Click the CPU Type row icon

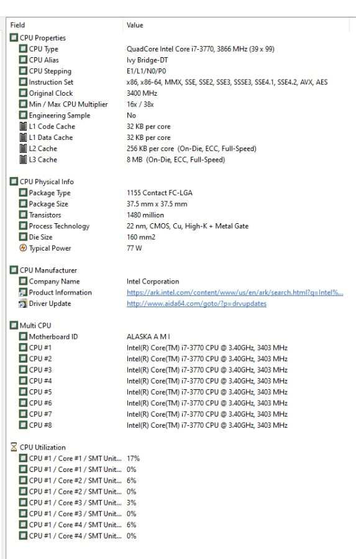23,49
